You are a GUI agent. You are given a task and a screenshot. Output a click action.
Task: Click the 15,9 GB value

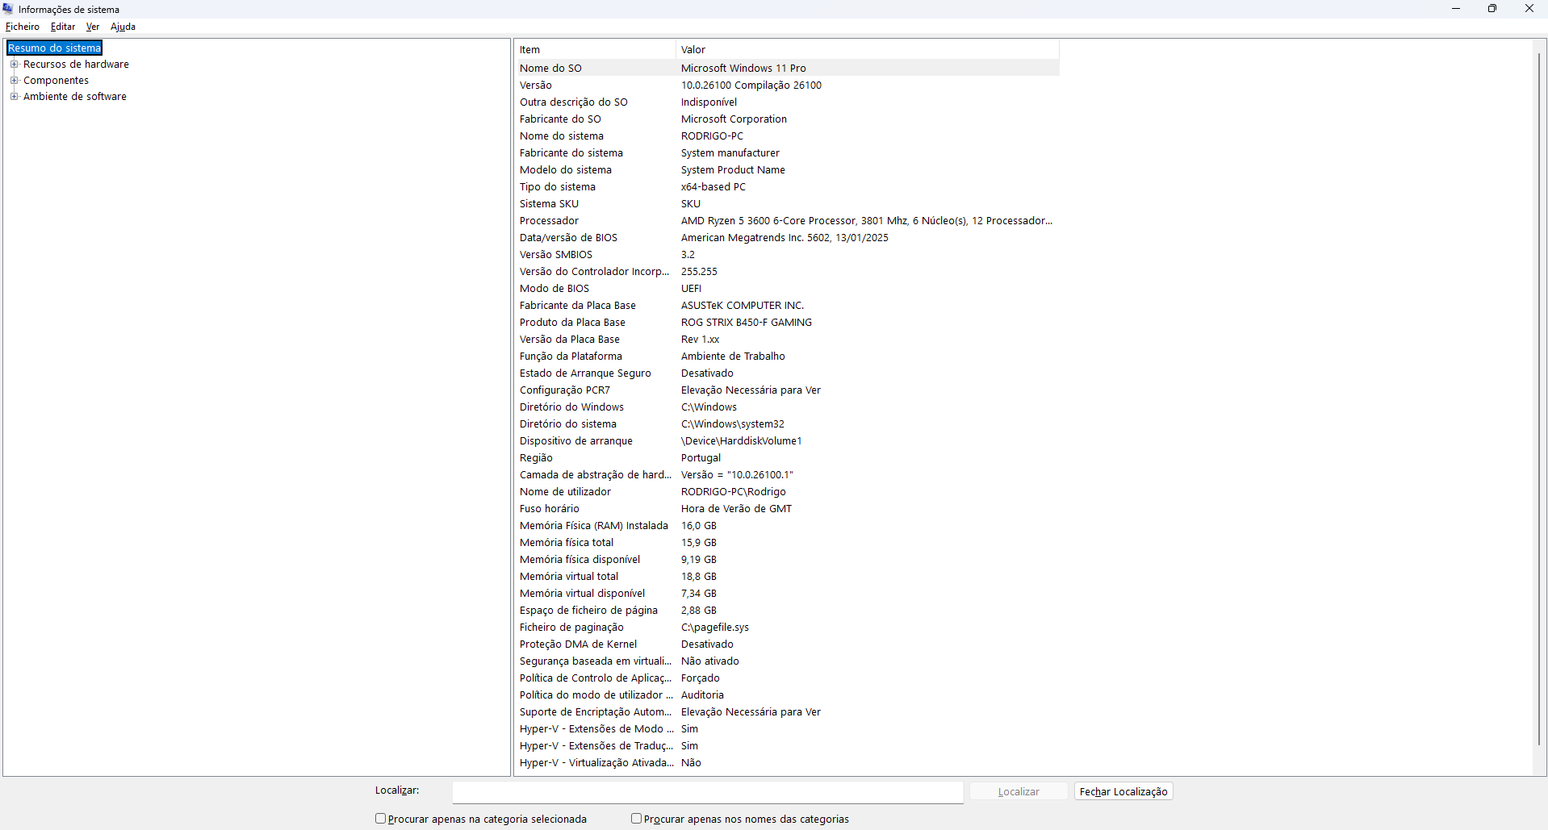[699, 543]
